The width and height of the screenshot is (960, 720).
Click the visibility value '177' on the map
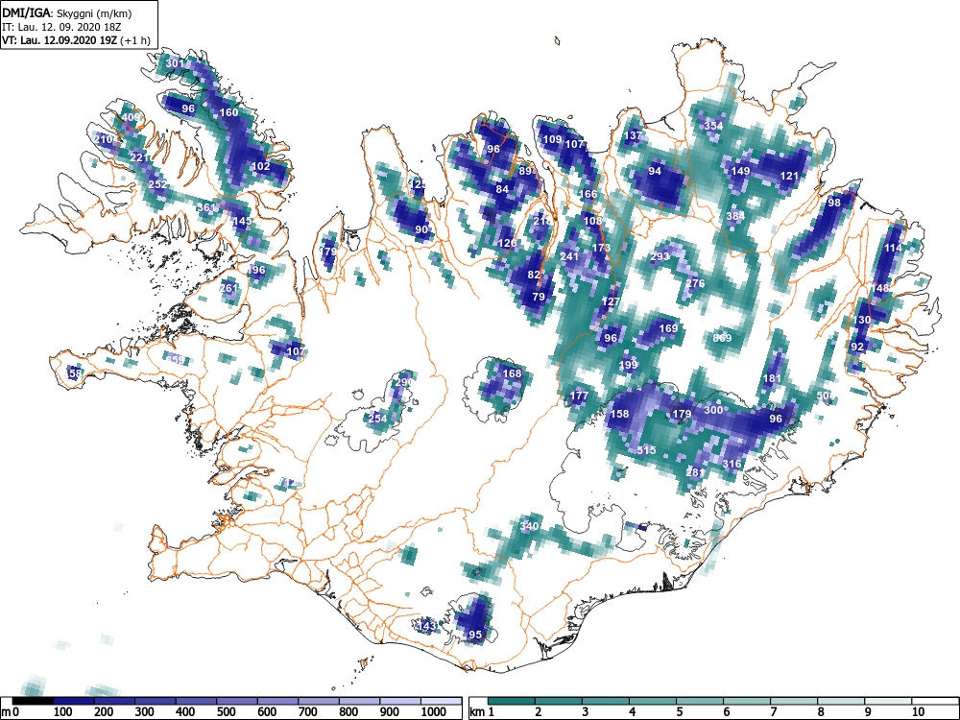tap(579, 396)
